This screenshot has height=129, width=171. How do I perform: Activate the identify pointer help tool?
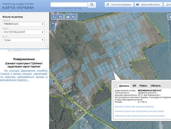pyautogui.click(x=74, y=17)
